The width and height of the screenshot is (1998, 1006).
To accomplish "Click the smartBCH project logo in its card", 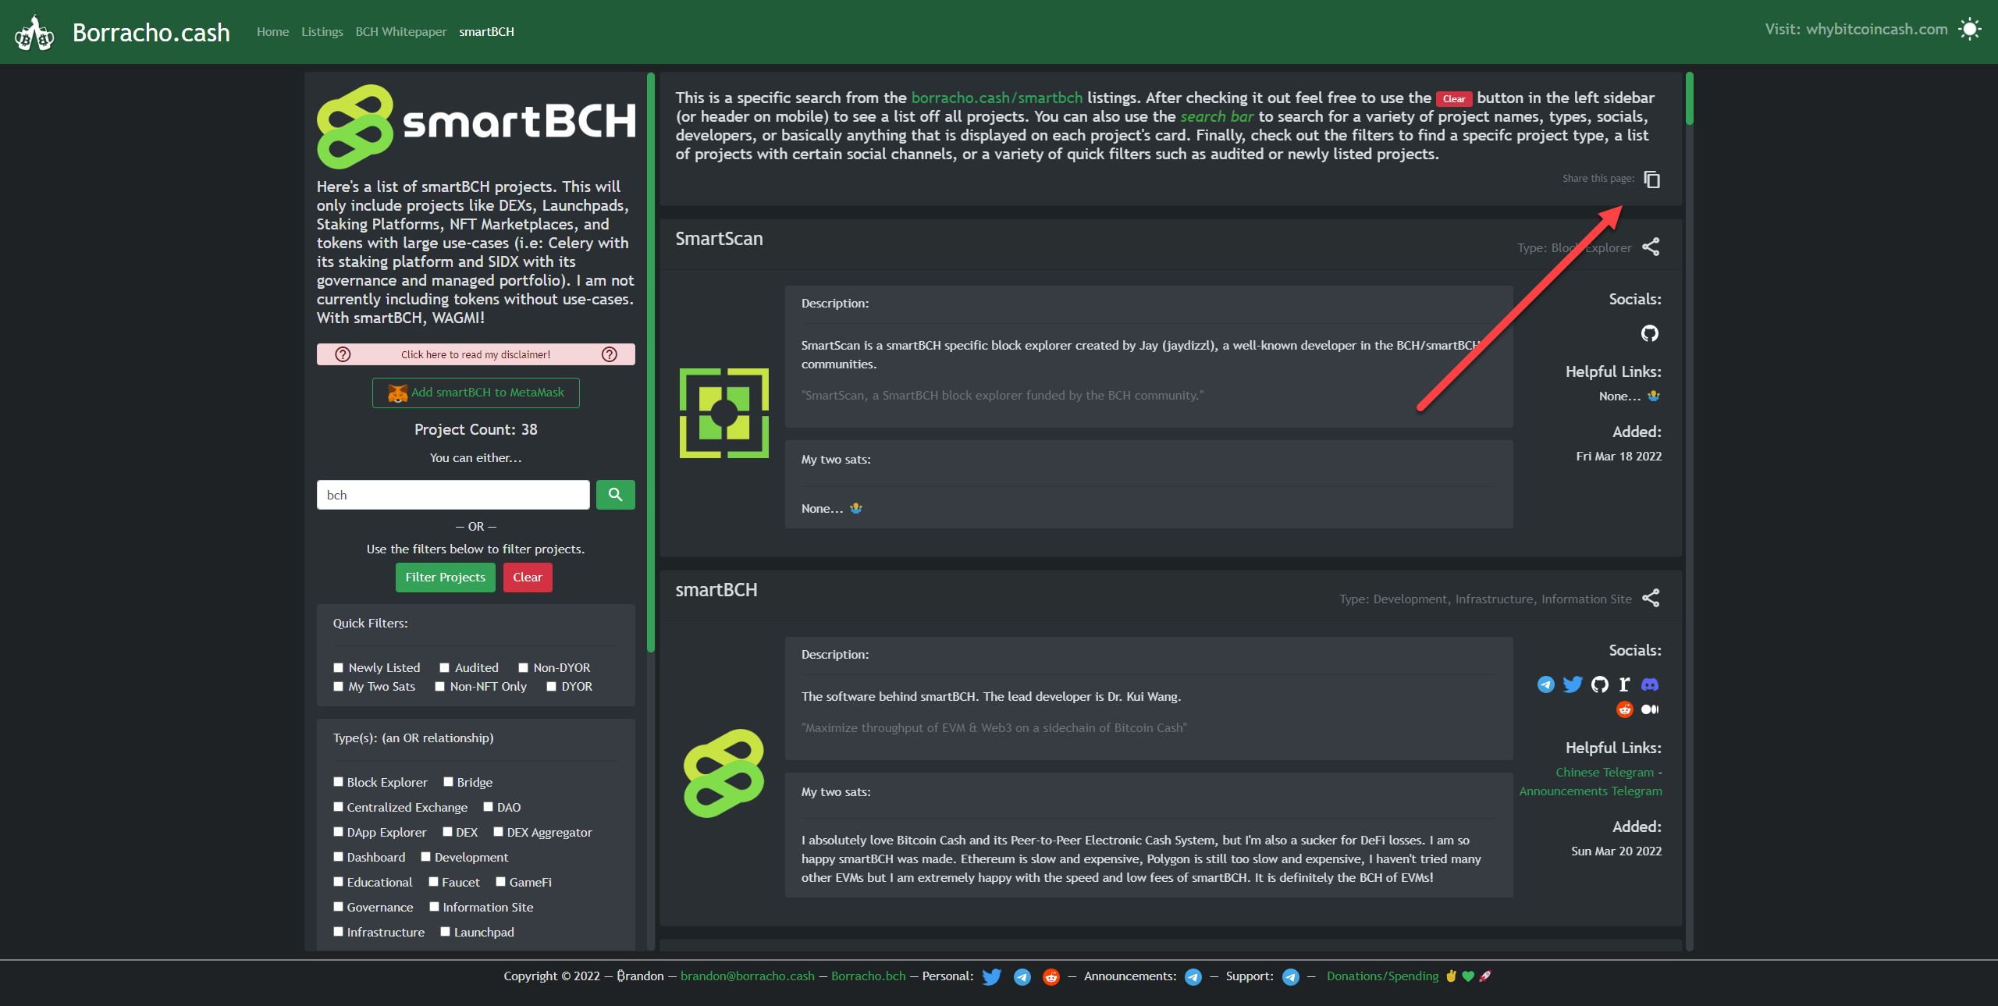I will 724,773.
